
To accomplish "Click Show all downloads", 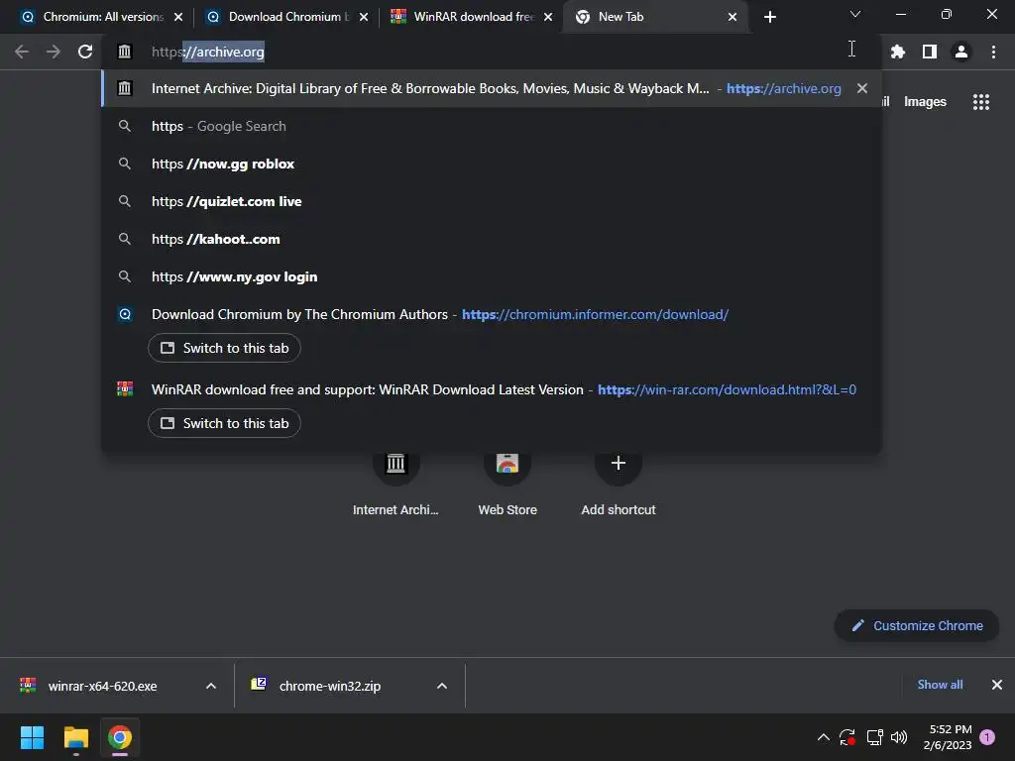I will [x=940, y=685].
